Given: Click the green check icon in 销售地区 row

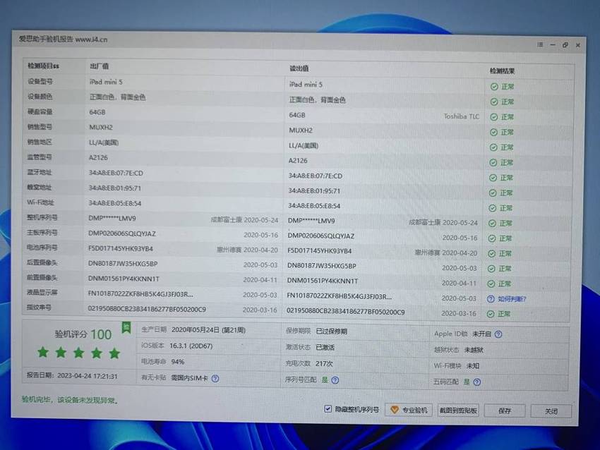Looking at the screenshot, I should (x=493, y=147).
